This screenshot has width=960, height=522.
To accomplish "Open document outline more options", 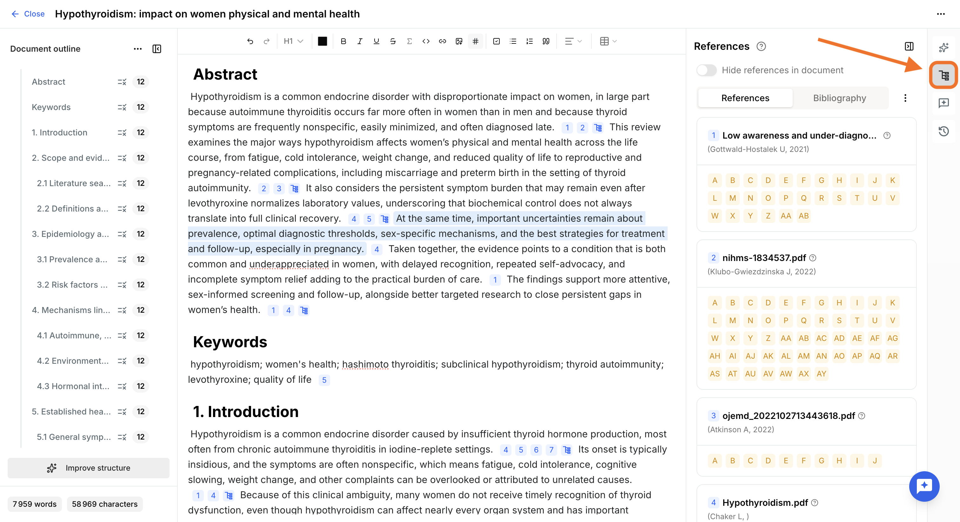I will point(137,49).
